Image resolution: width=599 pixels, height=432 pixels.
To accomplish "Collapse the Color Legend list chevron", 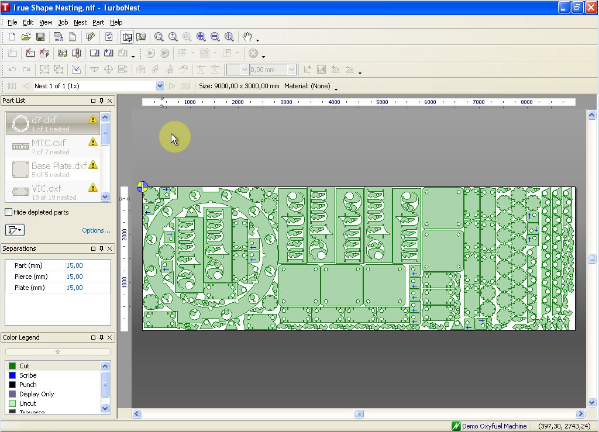I will [x=57, y=351].
